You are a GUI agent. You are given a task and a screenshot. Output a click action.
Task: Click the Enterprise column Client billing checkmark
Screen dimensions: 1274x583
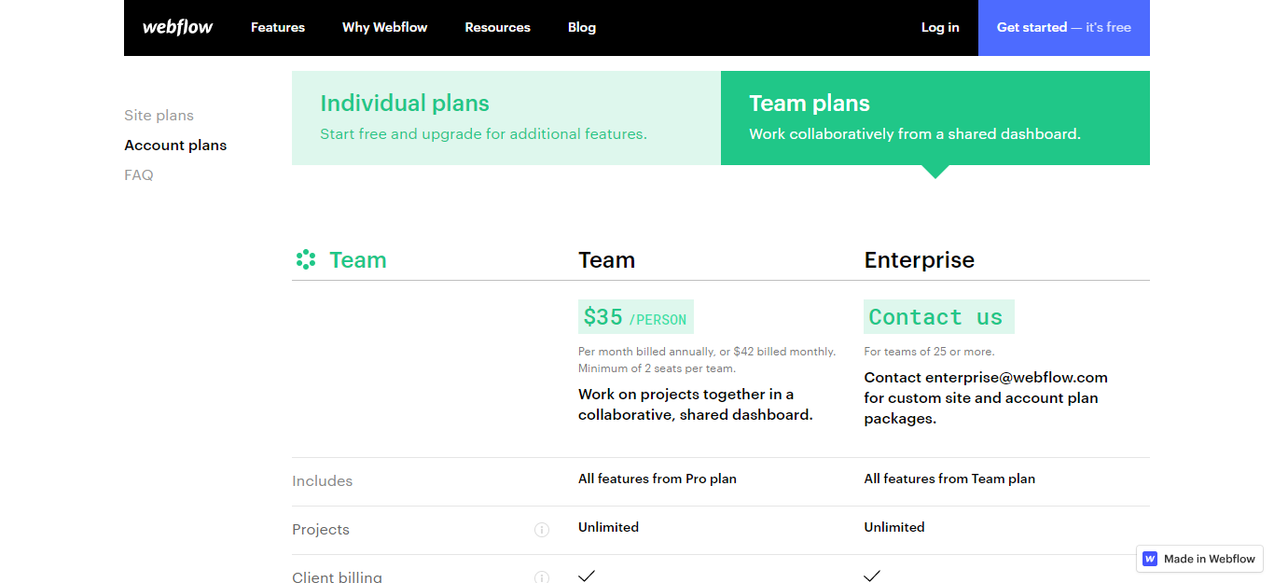point(872,576)
